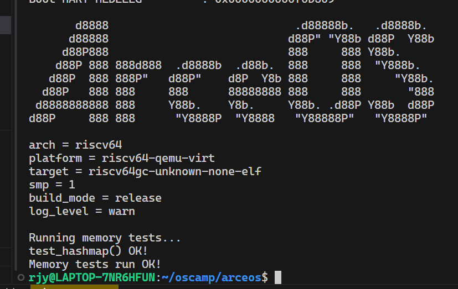Click the 'smp = 1' output line
The width and height of the screenshot is (458, 289).
(x=52, y=185)
